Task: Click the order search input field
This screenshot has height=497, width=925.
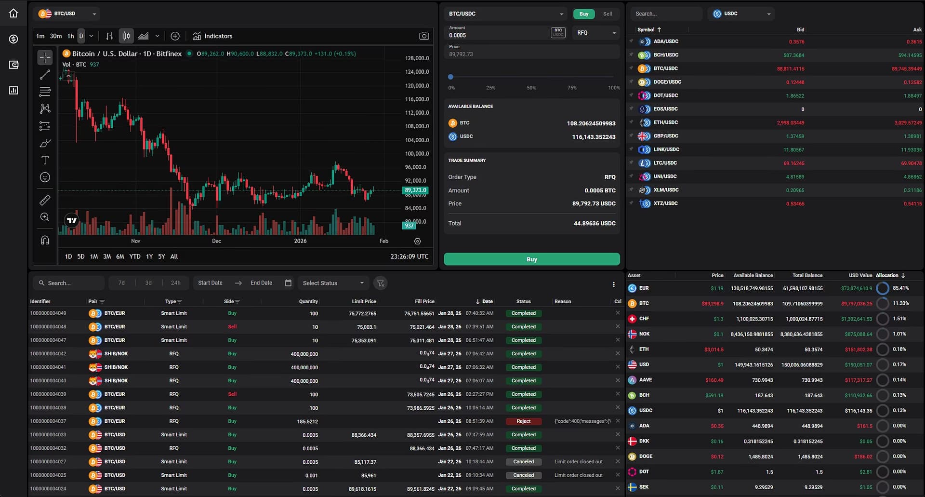Action: pyautogui.click(x=69, y=283)
